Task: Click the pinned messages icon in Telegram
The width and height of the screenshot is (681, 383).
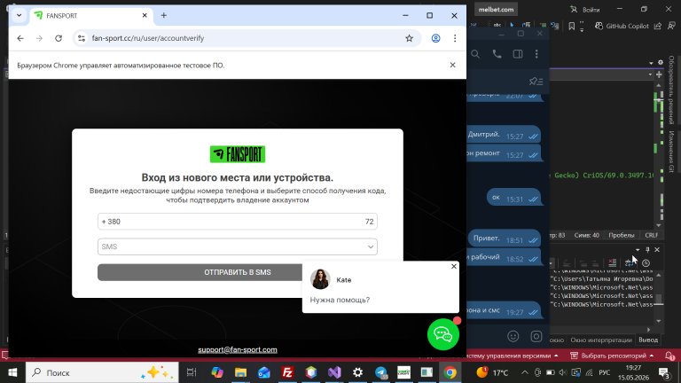Action: pyautogui.click(x=536, y=82)
